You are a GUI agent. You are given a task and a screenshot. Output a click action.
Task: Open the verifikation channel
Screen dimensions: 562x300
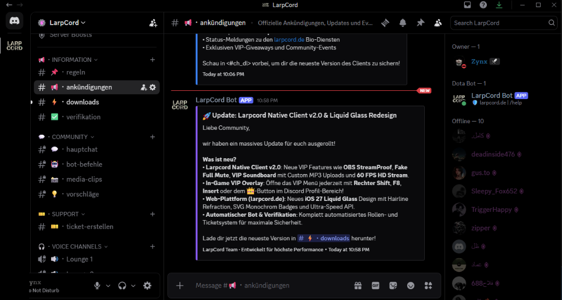[97, 117]
